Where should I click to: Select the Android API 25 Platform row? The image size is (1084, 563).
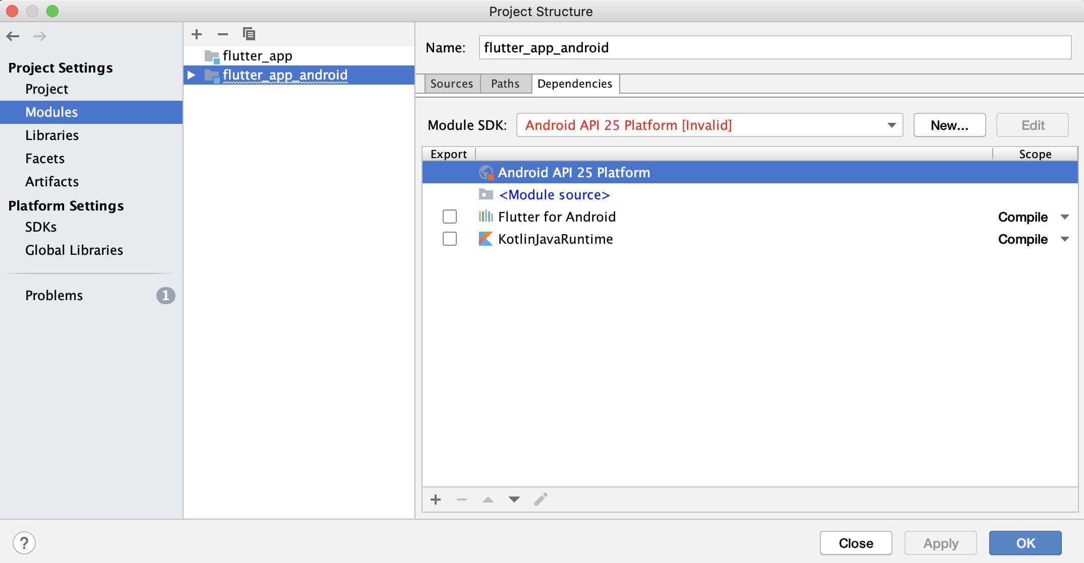[x=750, y=172]
